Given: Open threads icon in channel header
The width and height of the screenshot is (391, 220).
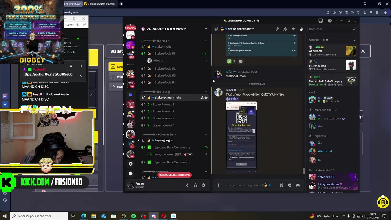Looking at the screenshot, I should point(277,29).
